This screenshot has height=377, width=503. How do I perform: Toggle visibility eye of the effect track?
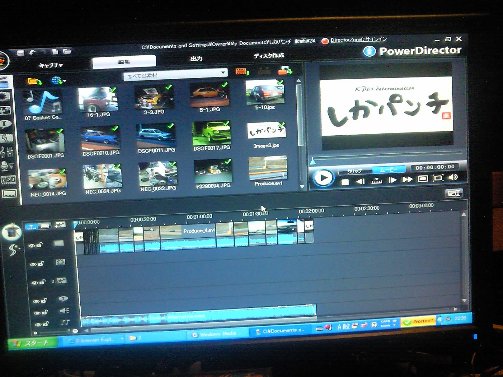pyautogui.click(x=33, y=264)
